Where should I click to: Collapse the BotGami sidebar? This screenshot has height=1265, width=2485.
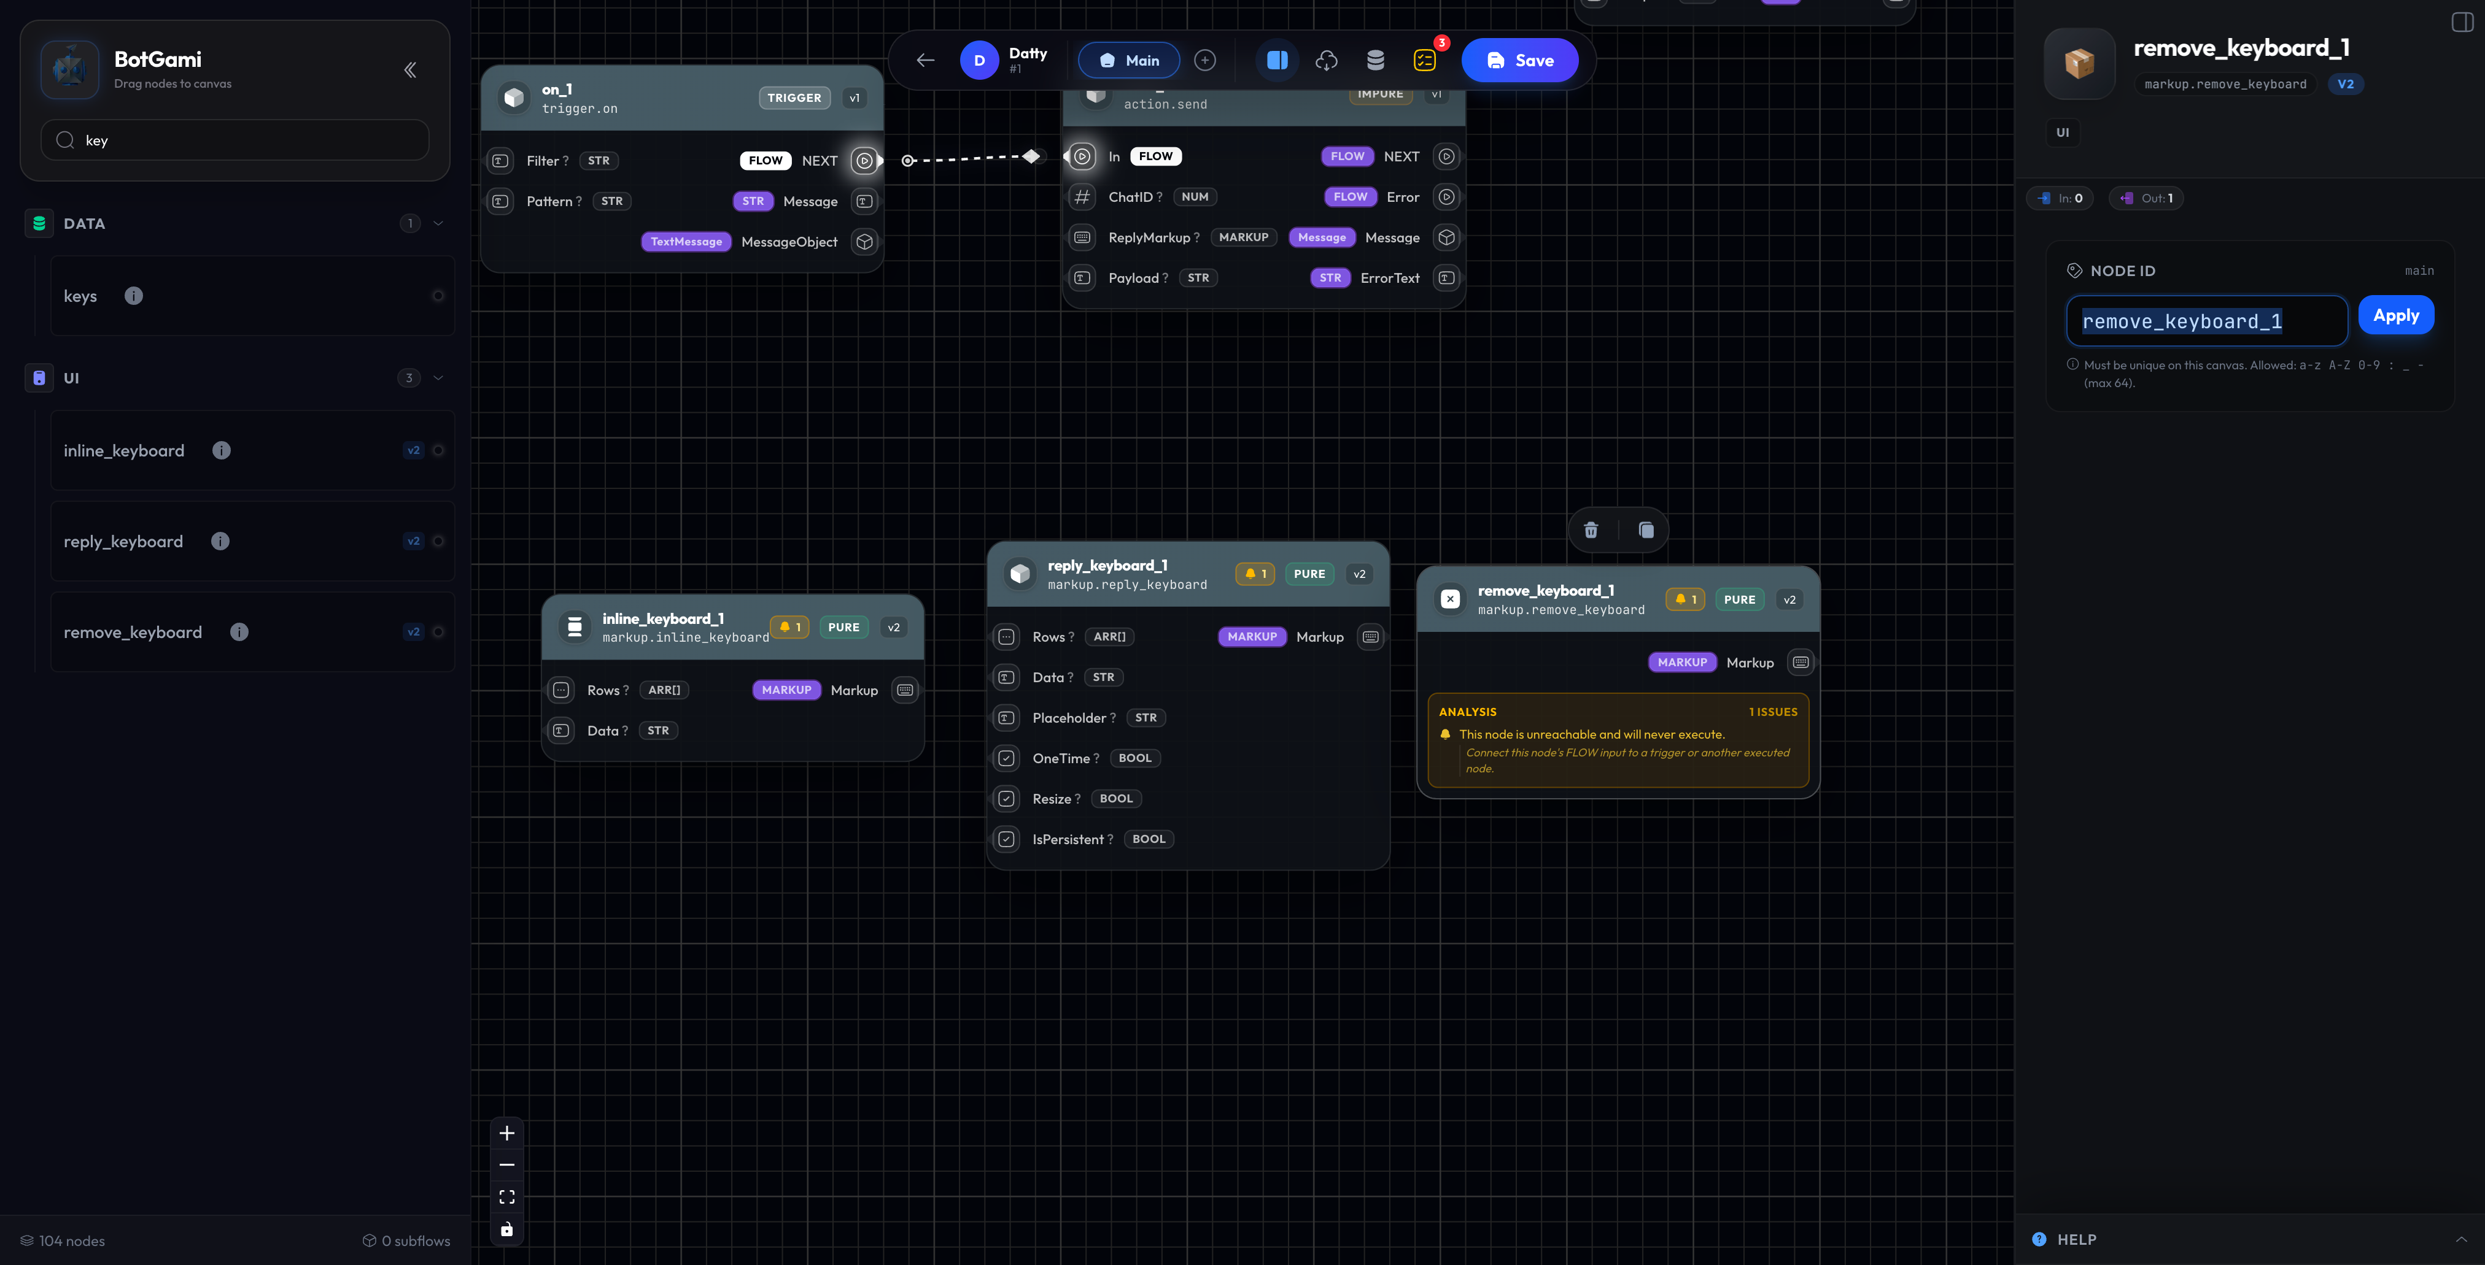pos(410,69)
